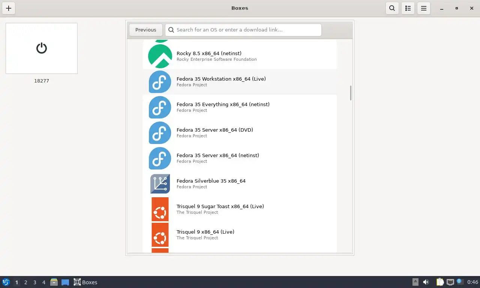This screenshot has width=480, height=288.
Task: Focus the OS search input field
Action: point(243,30)
